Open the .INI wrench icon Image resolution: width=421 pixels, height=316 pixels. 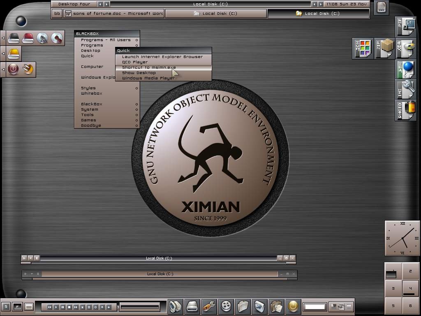coord(406,90)
